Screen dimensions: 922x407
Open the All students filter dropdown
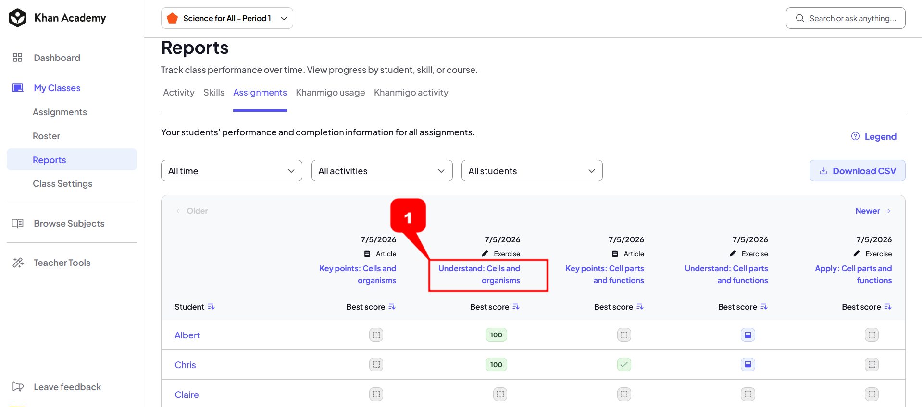coord(532,171)
